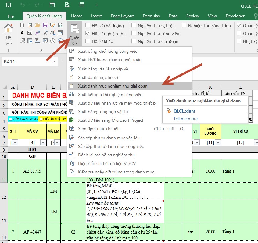258x243 pixels.
Task: Switch to the Page Layout tab
Action: 122,16
